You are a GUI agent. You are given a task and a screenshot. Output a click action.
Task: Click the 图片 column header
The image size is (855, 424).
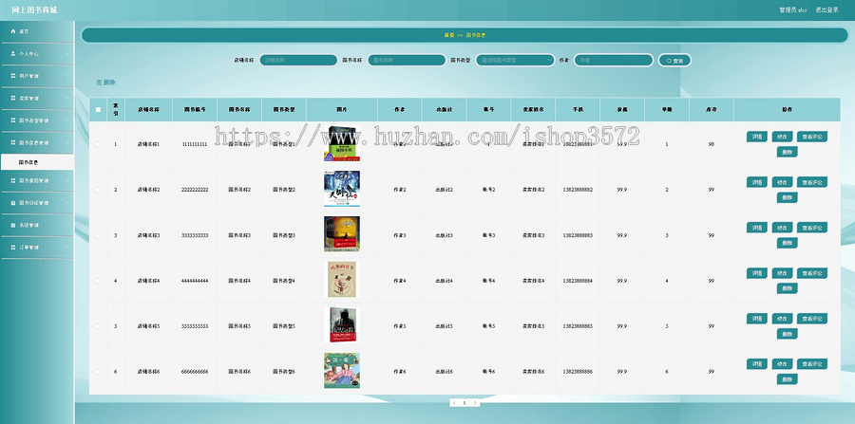[x=342, y=109]
